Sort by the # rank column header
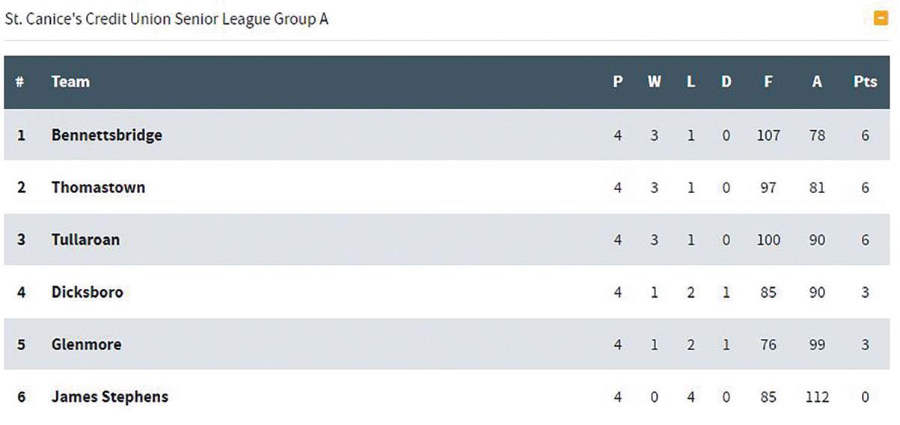The image size is (900, 425). tap(20, 82)
